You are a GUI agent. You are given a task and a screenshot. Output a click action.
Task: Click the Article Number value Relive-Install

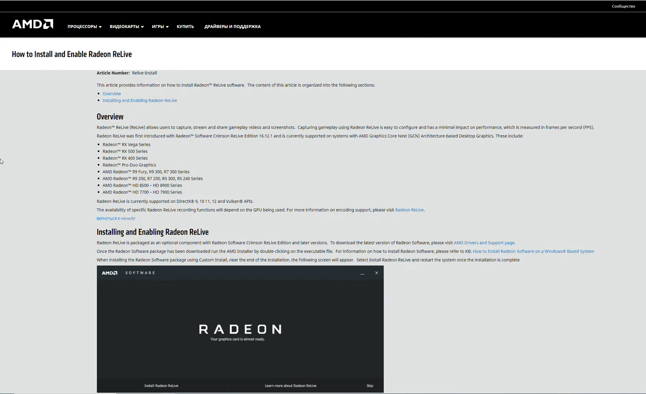point(144,73)
